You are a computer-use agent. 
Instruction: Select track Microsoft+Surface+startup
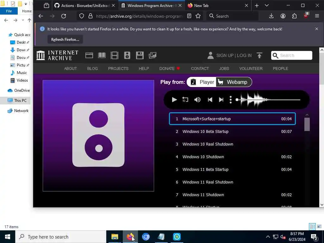[232, 119]
